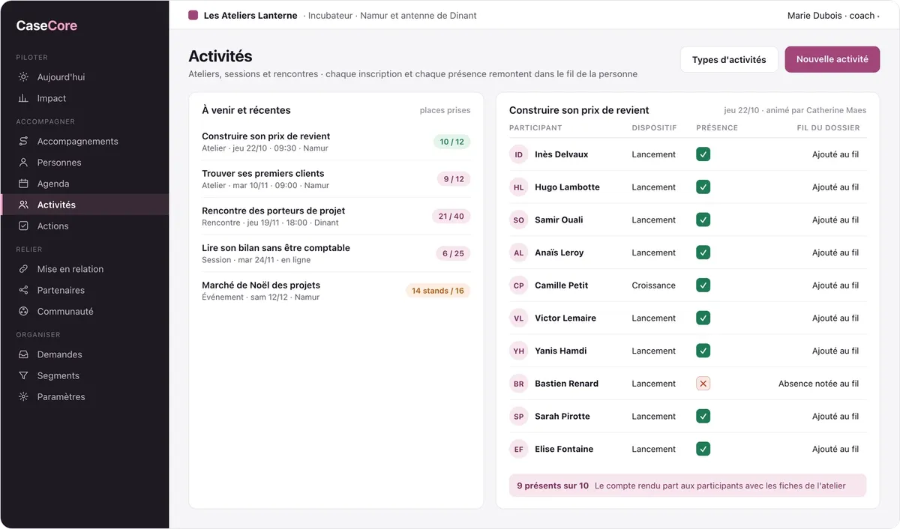This screenshot has height=529, width=900.
Task: Open the Aujourd'hui sidebar item
Action: click(x=84, y=77)
